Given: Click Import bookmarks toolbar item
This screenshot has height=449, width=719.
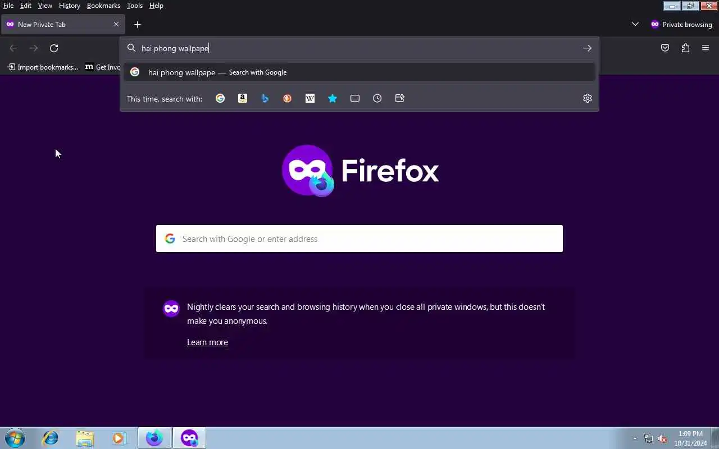Looking at the screenshot, I should (43, 67).
